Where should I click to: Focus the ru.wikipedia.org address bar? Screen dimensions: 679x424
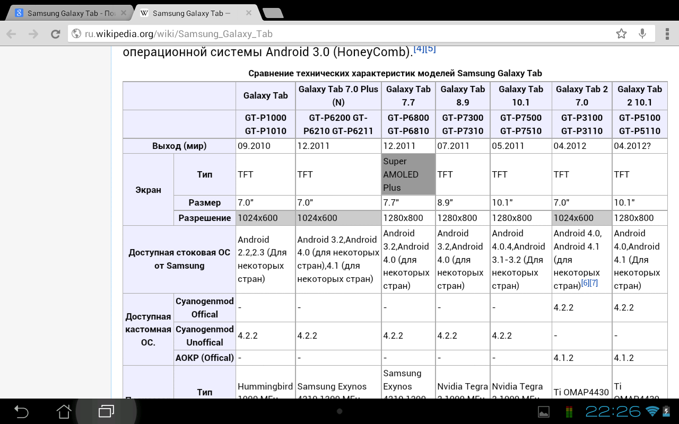[x=339, y=34]
